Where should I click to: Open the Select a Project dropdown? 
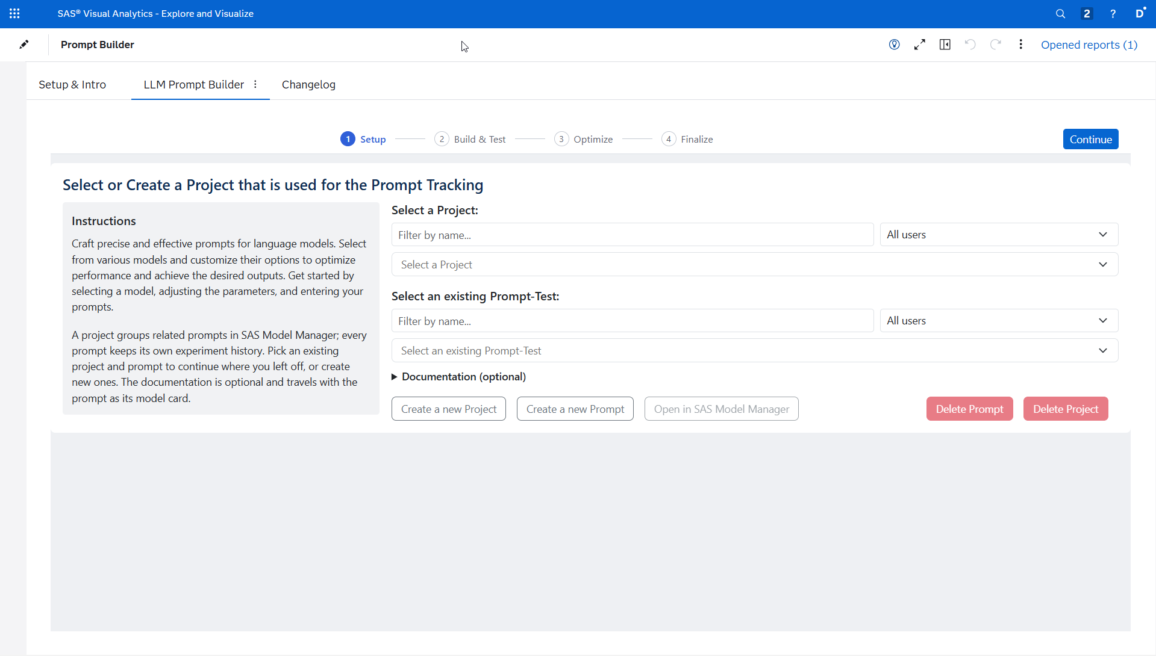(755, 264)
